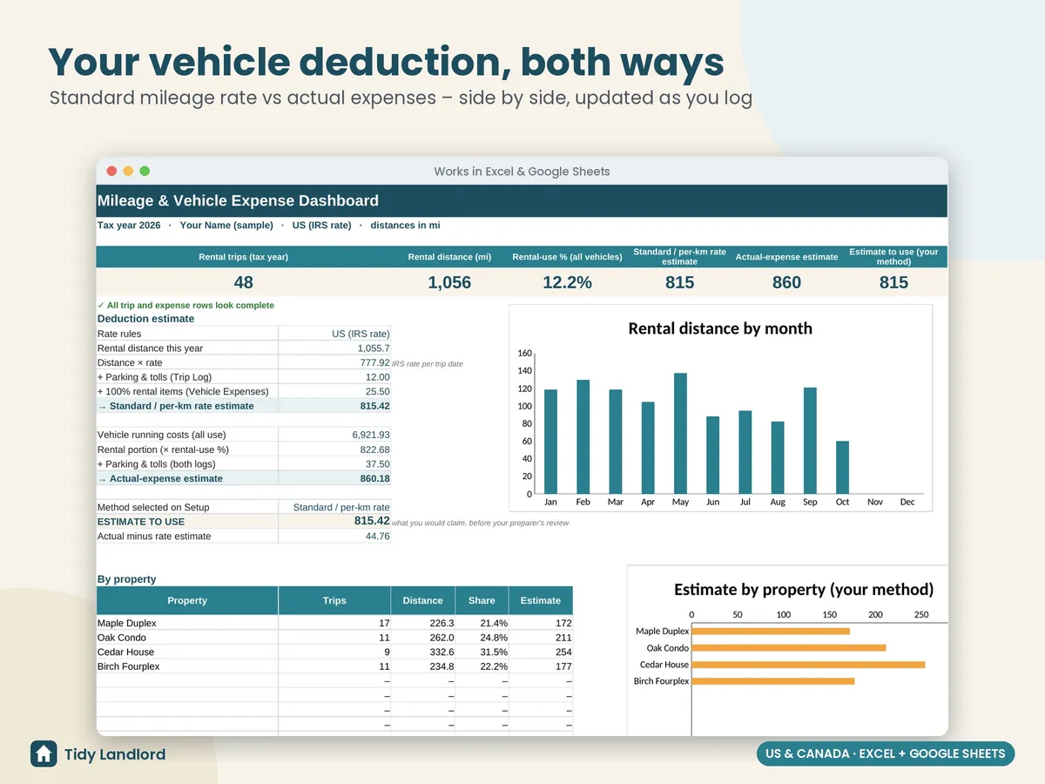
Task: Select the Maple Duplex row in property table
Action: pos(334,624)
